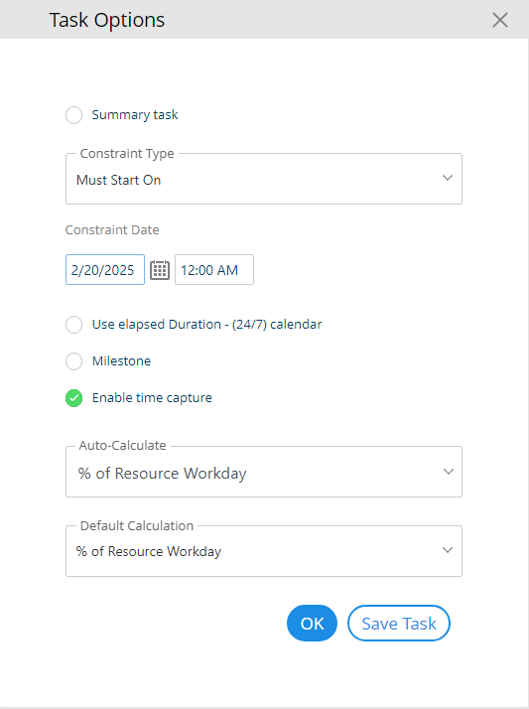Image resolution: width=529 pixels, height=709 pixels.
Task: Close the Task Options dialog
Action: [499, 20]
